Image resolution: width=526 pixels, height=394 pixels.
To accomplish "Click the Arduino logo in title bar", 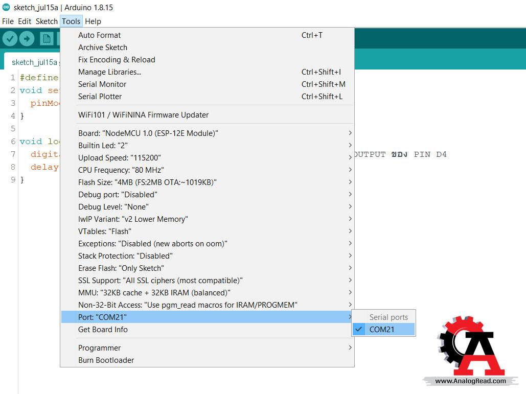I will click(x=6, y=7).
